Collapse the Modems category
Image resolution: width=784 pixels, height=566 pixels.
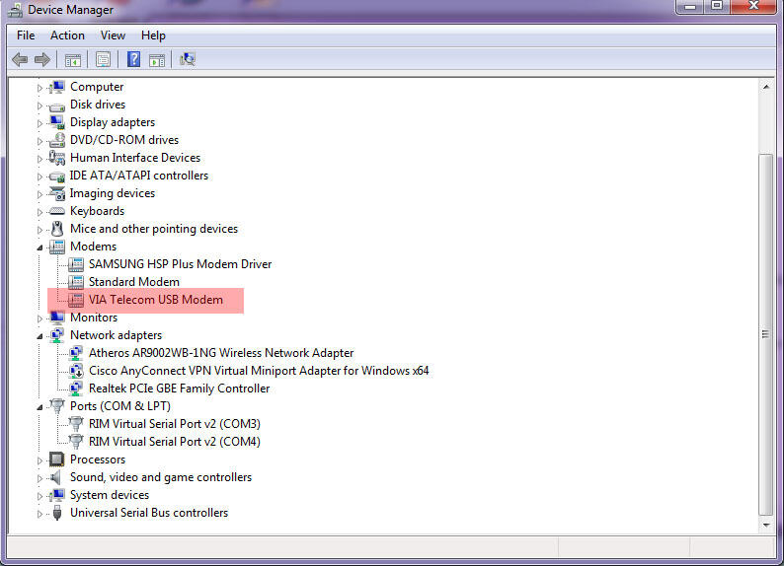point(40,247)
